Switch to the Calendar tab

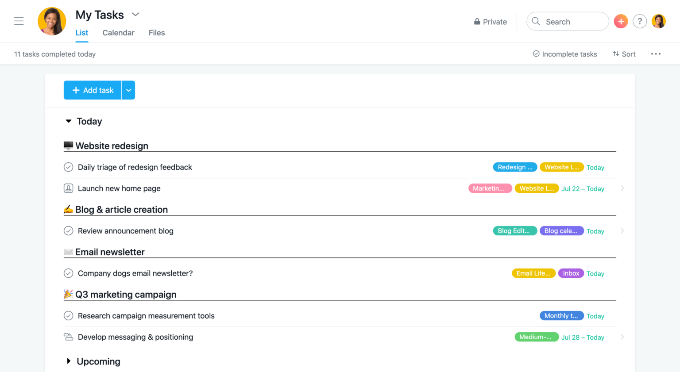click(x=118, y=32)
